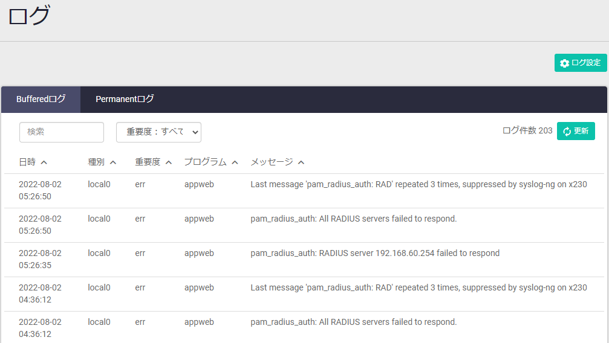Screen dimensions: 609x343
Task: Click local0 type cell in first log row
Action: (x=99, y=185)
